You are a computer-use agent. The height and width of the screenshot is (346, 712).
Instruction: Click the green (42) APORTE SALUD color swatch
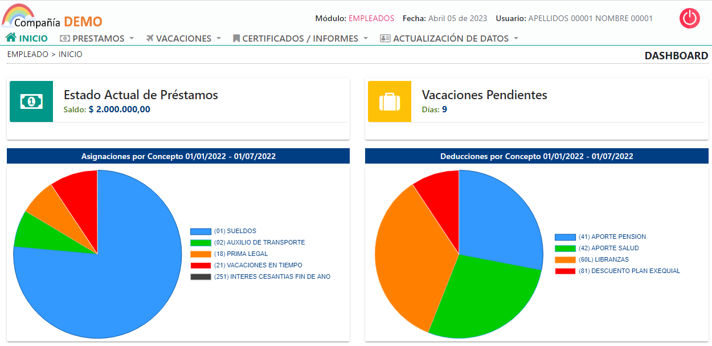(565, 249)
